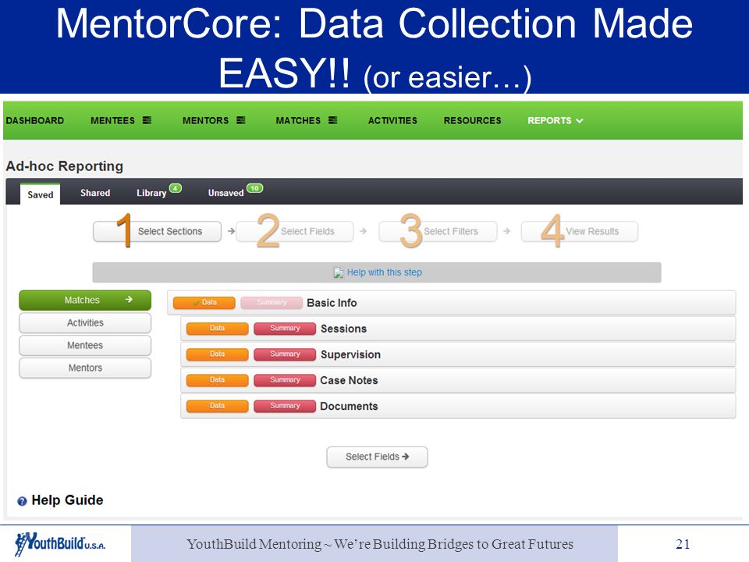
Task: Click the Supervision row label
Action: 350,354
